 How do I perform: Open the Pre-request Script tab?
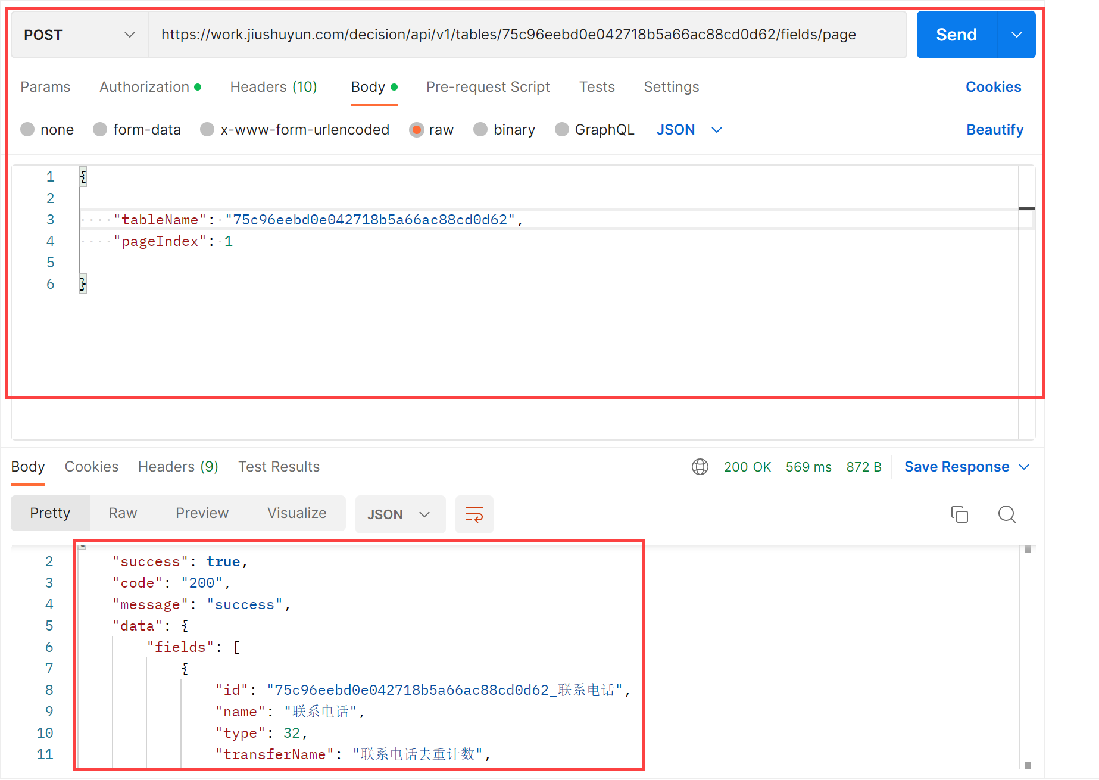488,87
